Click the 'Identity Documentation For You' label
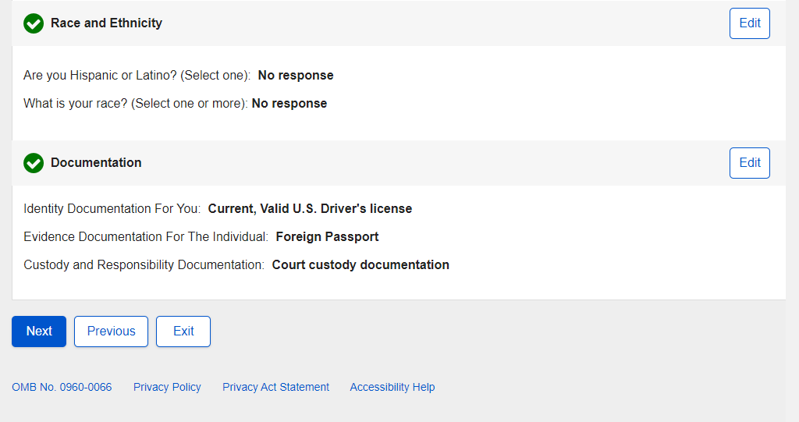The image size is (799, 422). point(112,209)
